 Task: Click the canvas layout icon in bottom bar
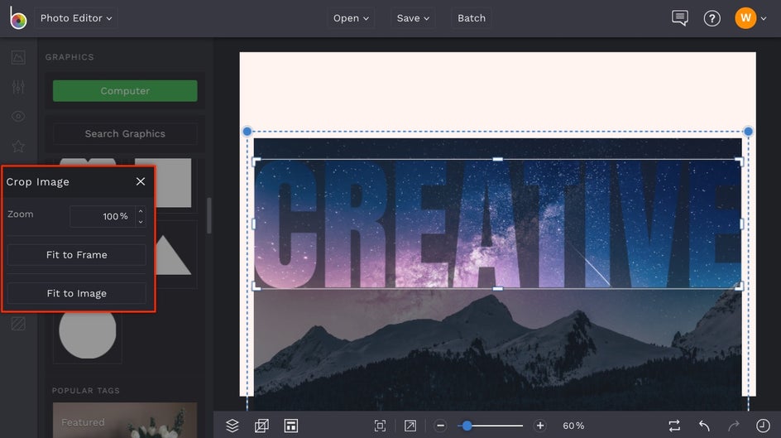coord(291,426)
